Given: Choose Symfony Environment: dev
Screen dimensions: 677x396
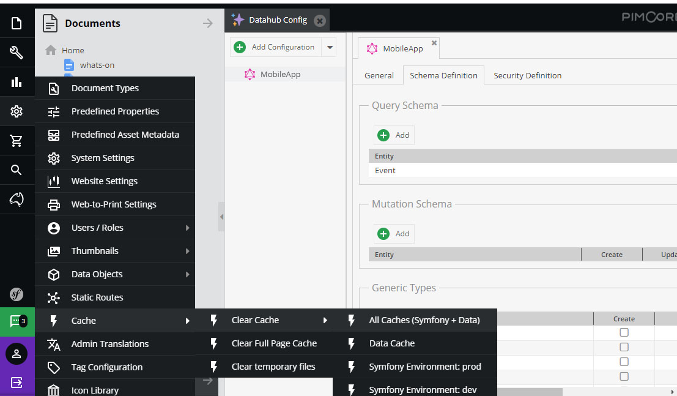Looking at the screenshot, I should pos(415,388).
